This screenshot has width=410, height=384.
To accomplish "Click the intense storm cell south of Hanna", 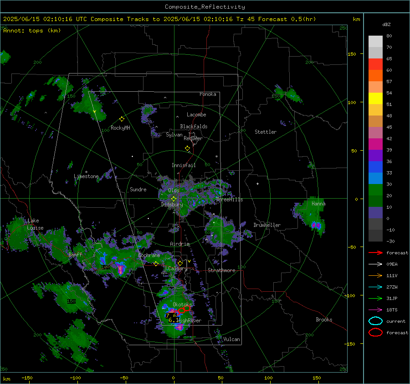I will coord(316,225).
